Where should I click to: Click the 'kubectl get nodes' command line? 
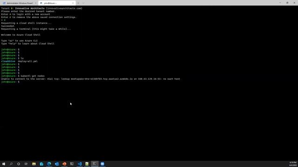point(23,76)
